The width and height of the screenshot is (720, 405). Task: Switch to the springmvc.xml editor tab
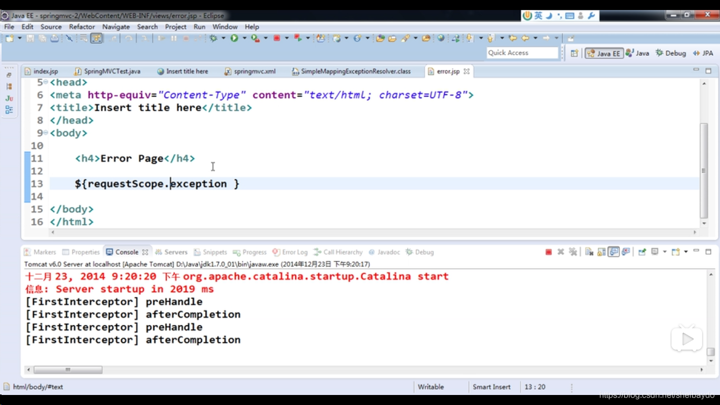point(250,71)
